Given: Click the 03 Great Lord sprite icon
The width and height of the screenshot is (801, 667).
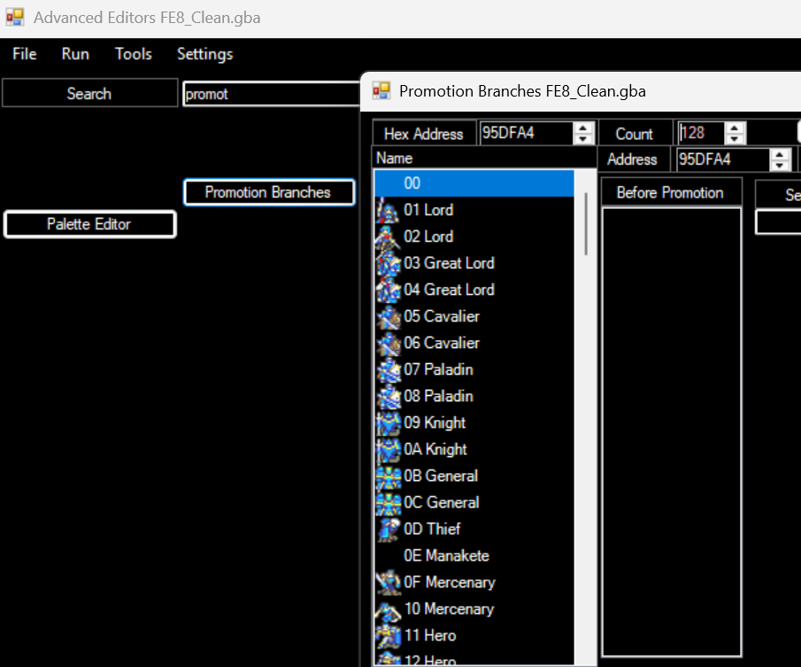Looking at the screenshot, I should tap(389, 263).
